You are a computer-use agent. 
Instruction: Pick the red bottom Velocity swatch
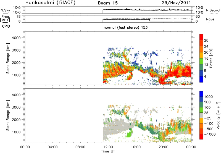click(x=201, y=137)
